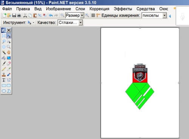The image size is (189, 139).
Task: Select the Recolor tool
Action: click(9, 74)
